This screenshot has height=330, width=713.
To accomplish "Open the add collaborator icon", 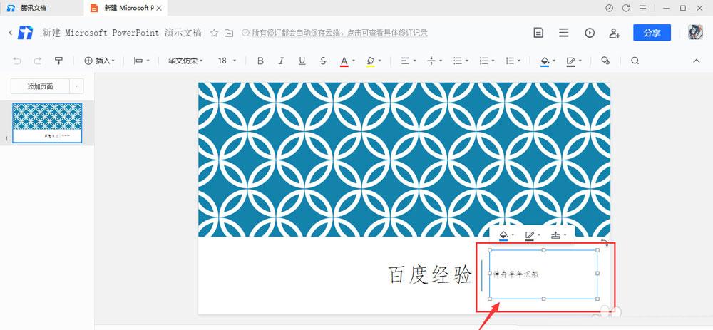I will (x=614, y=33).
